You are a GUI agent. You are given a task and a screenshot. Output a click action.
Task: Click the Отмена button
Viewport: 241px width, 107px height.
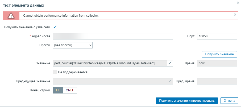[x=229, y=101]
